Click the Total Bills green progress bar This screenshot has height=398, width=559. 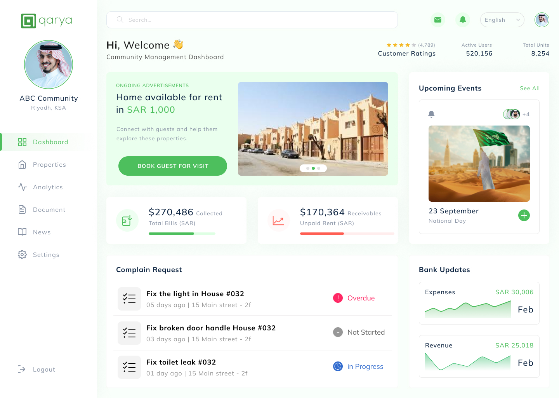tap(182, 234)
